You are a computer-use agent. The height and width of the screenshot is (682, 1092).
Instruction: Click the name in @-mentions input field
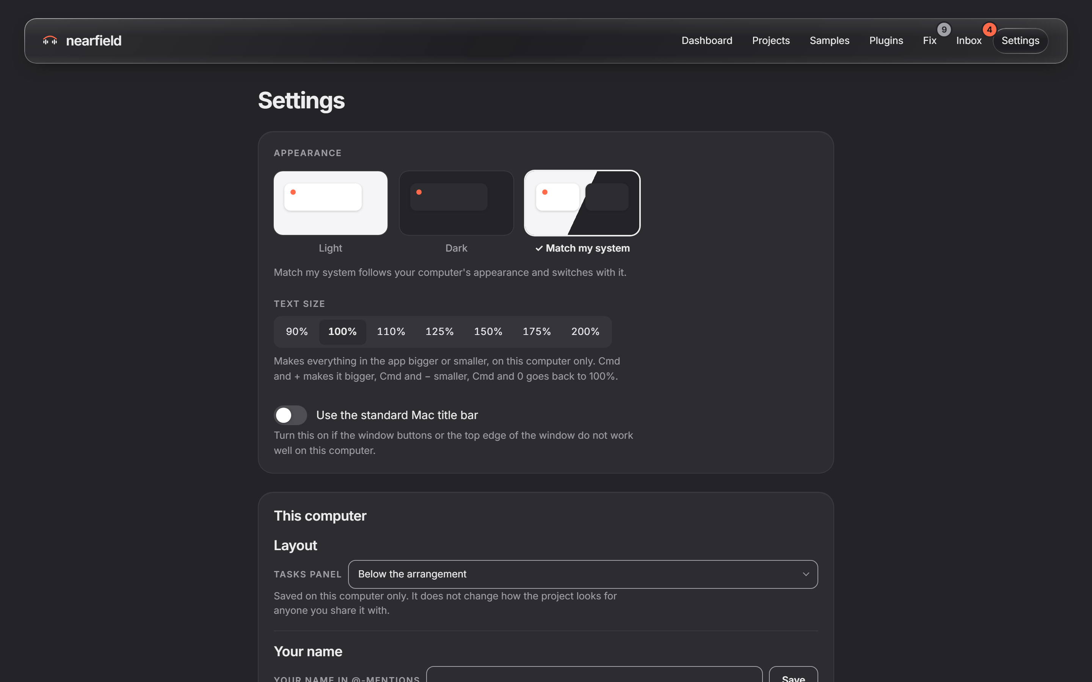coord(594,675)
